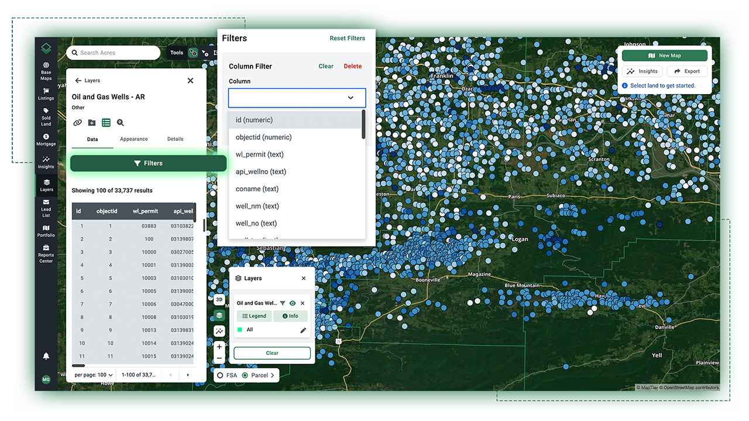Zoom in the map with the plus button

pyautogui.click(x=219, y=347)
